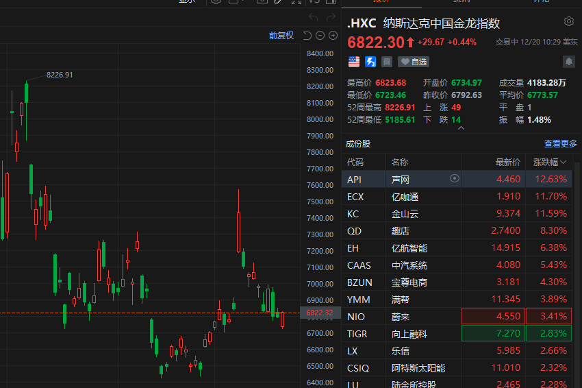Click 查看更多 to view more constituents

pos(560,144)
